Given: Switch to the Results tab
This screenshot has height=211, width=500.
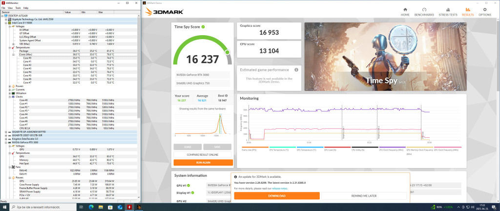Looking at the screenshot, I should pos(467,12).
